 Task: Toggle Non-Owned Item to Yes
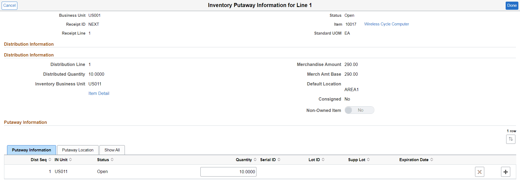point(359,110)
